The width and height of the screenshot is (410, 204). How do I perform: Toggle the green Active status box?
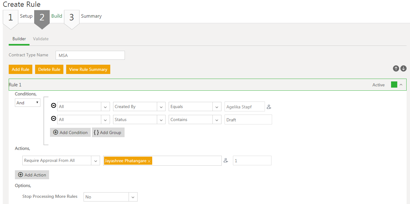tap(394, 85)
